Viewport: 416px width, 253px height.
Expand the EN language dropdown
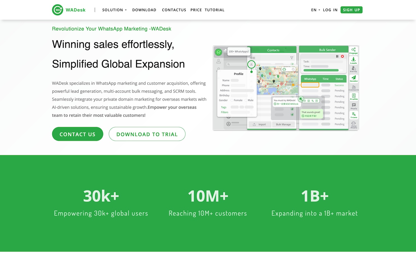click(x=316, y=10)
